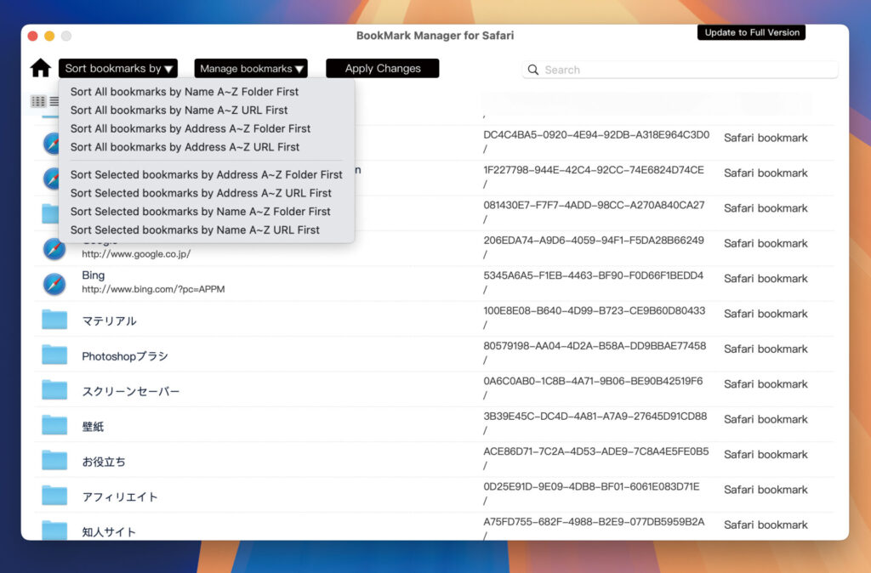871x573 pixels.
Task: Switch to grid view layout
Action: point(37,101)
